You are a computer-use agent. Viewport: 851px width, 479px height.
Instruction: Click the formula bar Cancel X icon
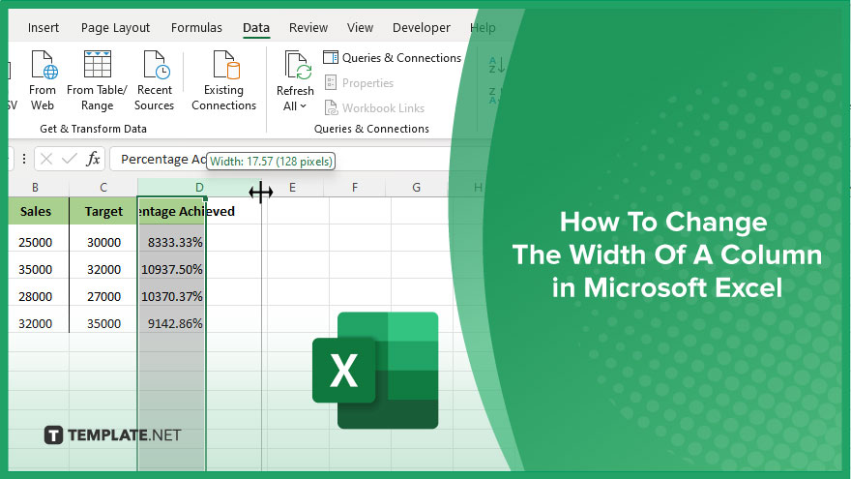(46, 159)
